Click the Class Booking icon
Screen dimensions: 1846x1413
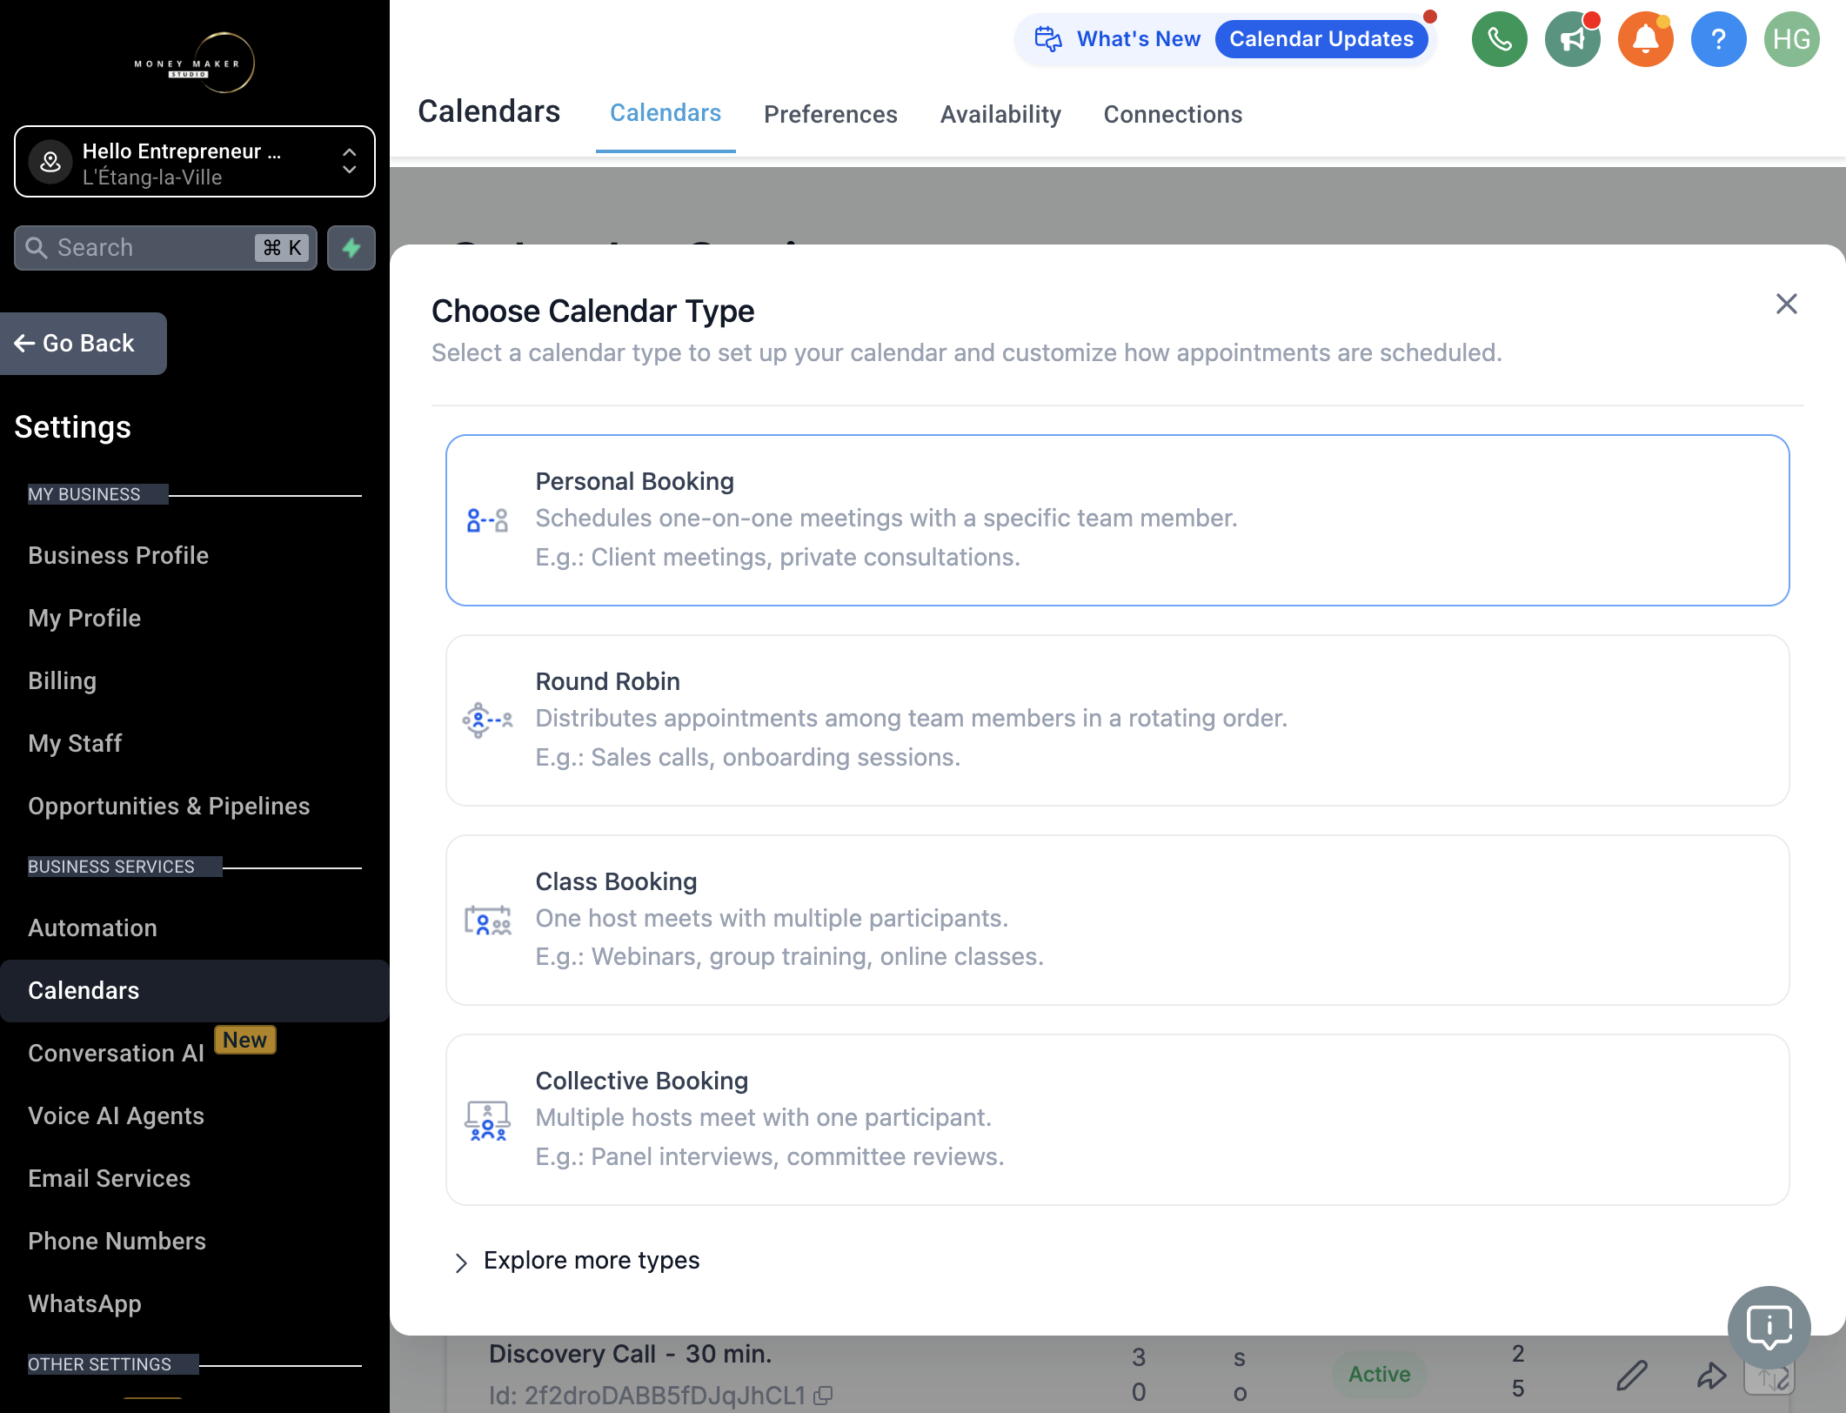(487, 921)
